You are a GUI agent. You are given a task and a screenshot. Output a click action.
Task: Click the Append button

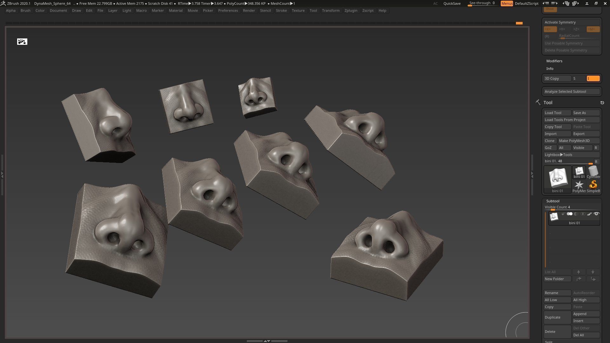click(x=586, y=314)
